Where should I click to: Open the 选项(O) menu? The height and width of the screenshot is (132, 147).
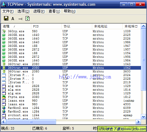click(23, 11)
